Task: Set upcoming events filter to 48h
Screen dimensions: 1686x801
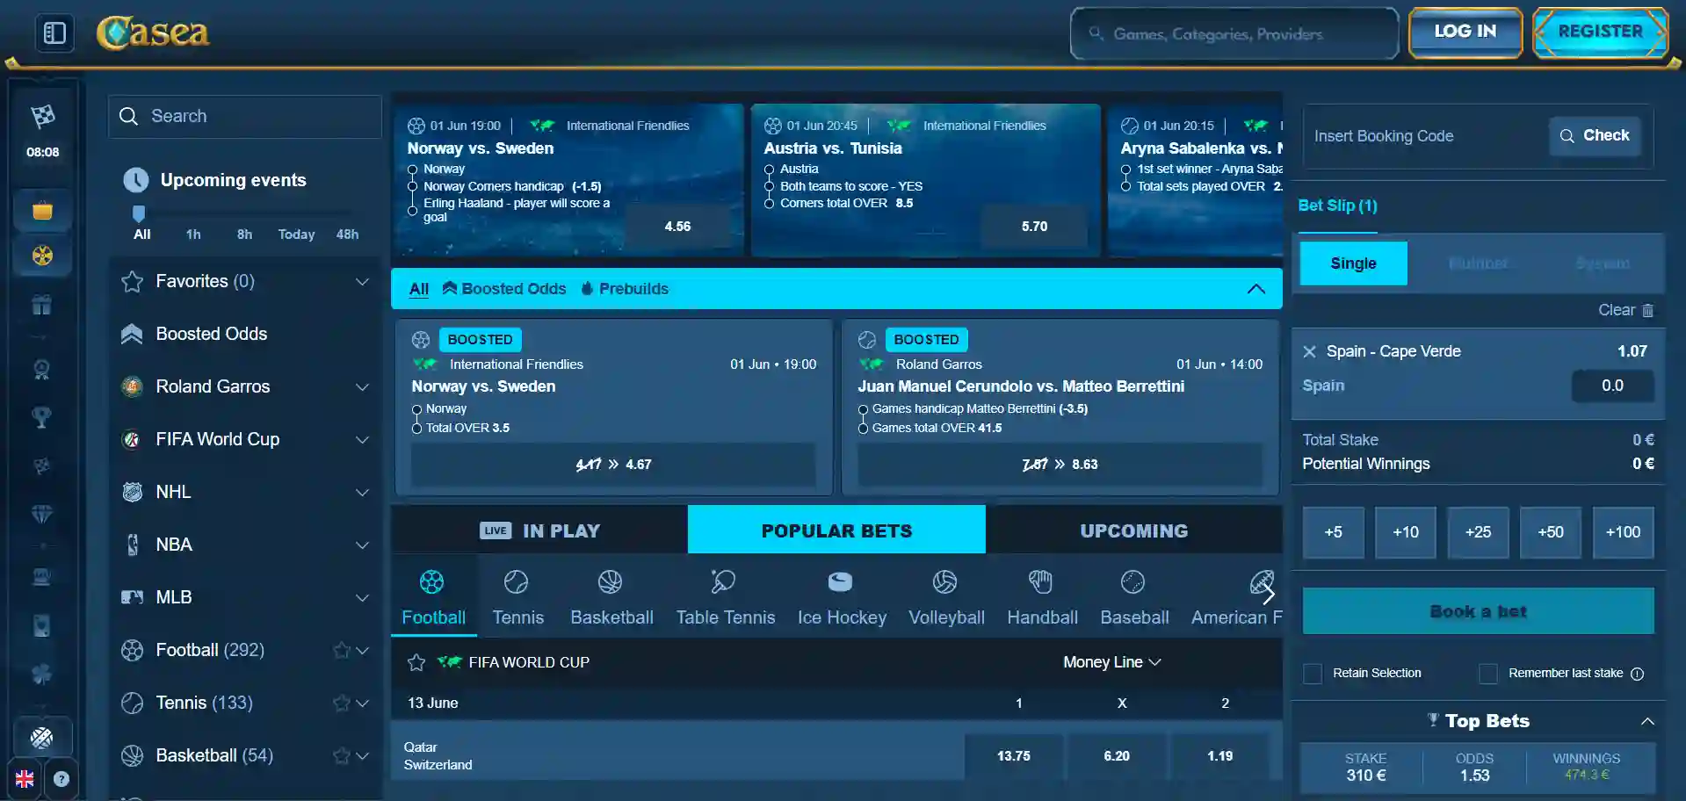Action: (347, 235)
